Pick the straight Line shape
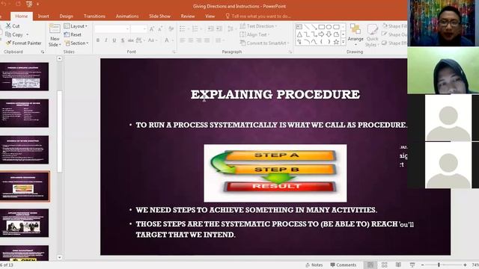479x269 pixels. [x=307, y=27]
